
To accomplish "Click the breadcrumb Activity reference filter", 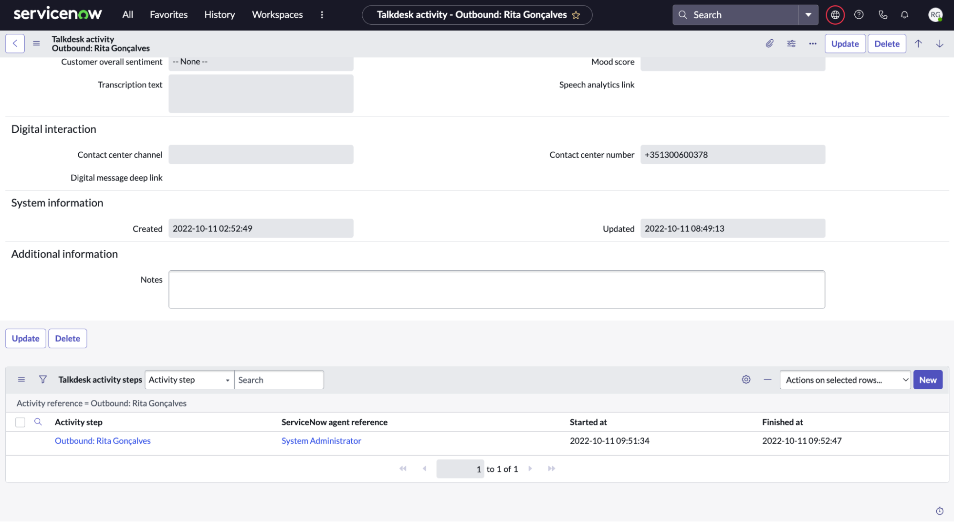I will click(102, 403).
